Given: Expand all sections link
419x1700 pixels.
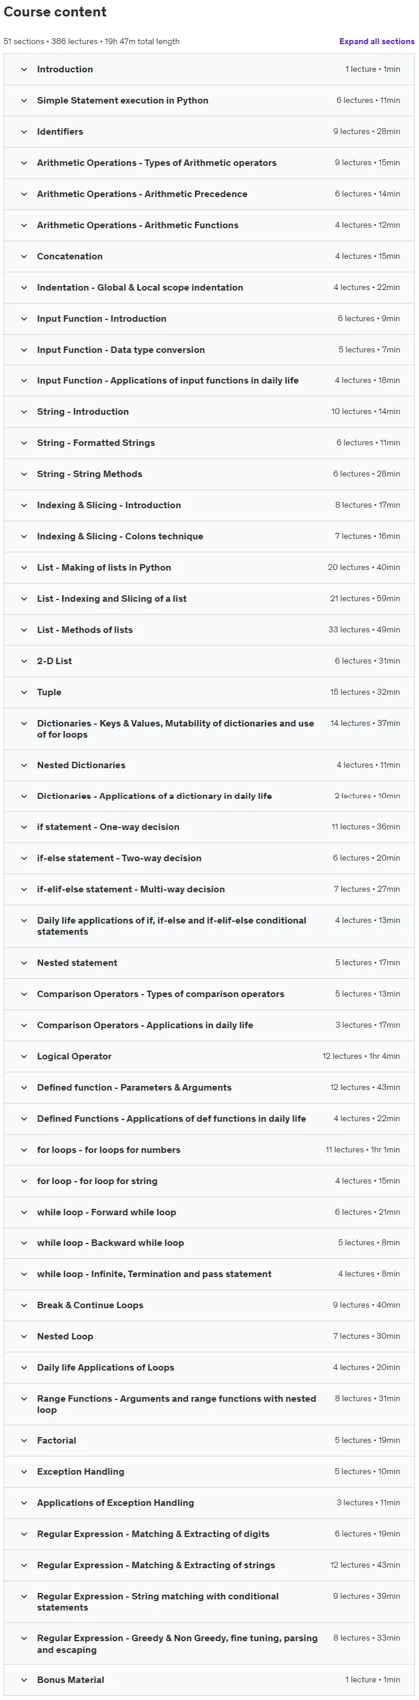Looking at the screenshot, I should (x=377, y=41).
